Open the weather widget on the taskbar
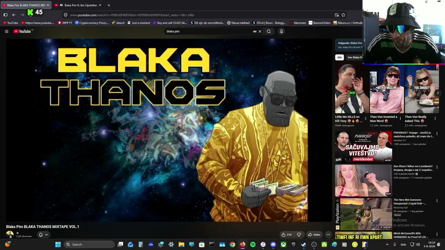The image size is (445, 250). 8,244
